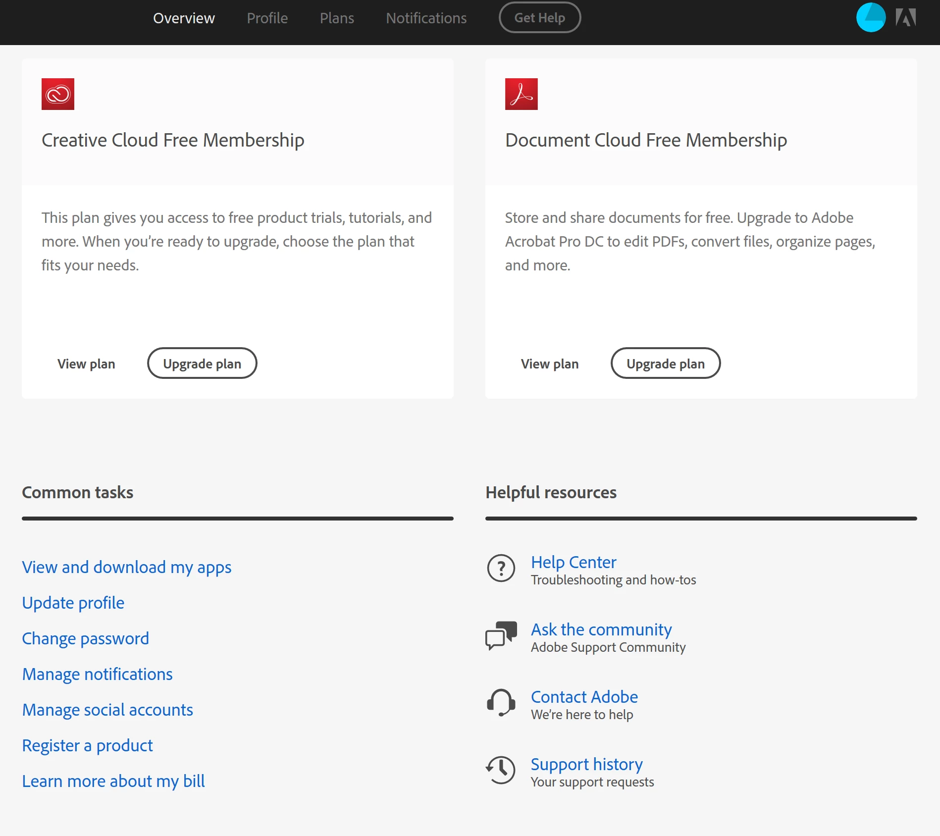Click 'Your support requests' text
Screen dimensions: 940x836
pos(592,782)
